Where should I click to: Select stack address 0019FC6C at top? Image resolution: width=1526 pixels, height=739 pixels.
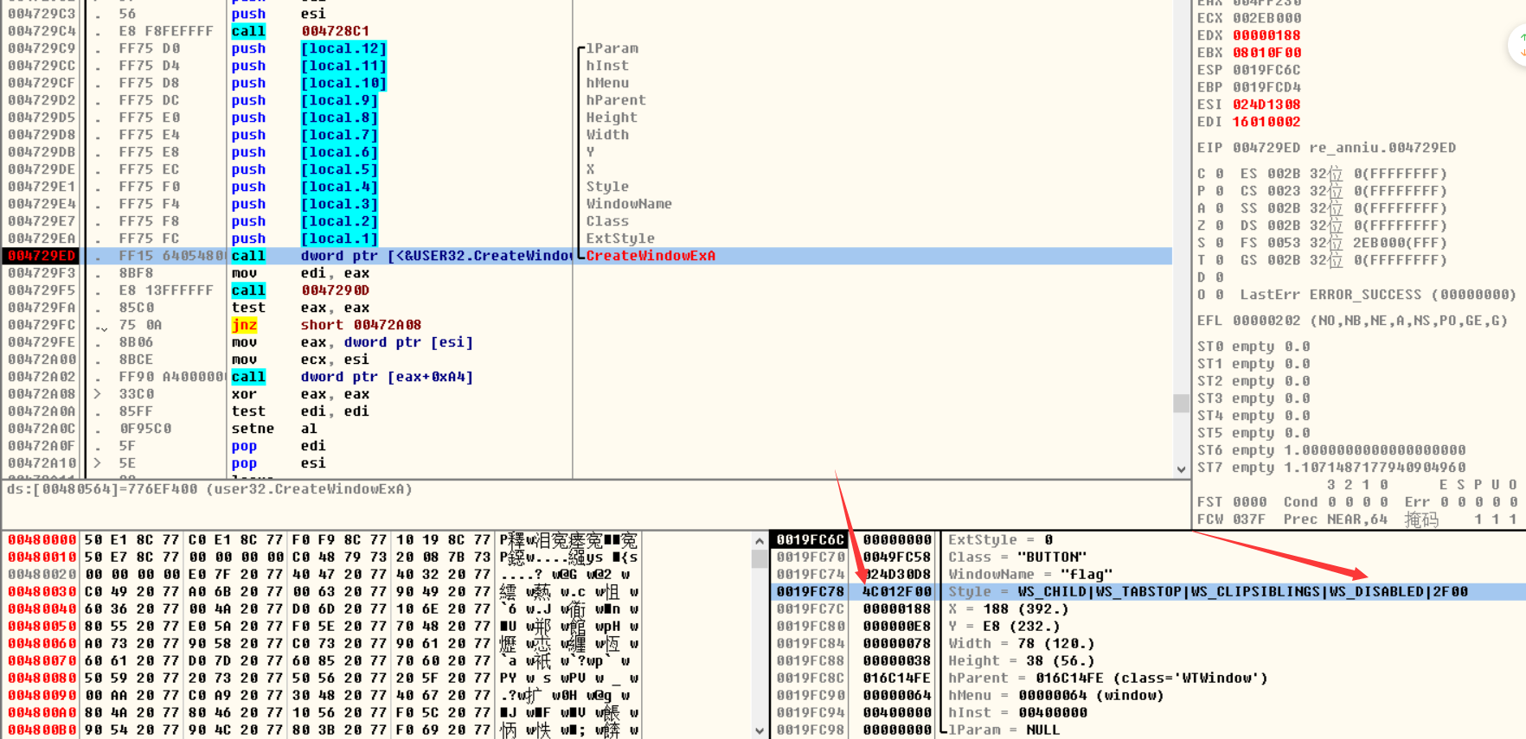[x=810, y=540]
